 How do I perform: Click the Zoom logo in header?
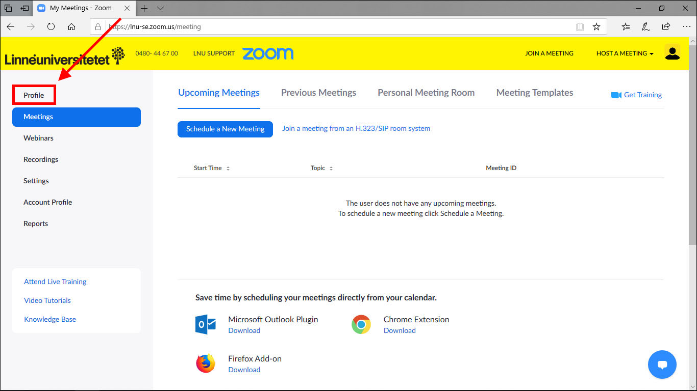pyautogui.click(x=268, y=53)
